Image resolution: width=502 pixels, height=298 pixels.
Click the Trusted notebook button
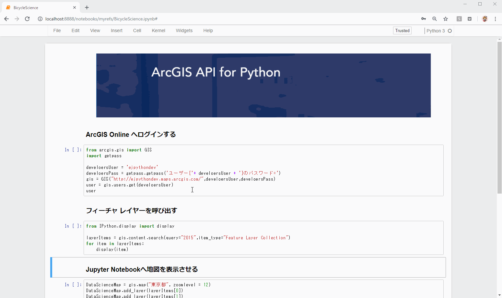pos(402,30)
